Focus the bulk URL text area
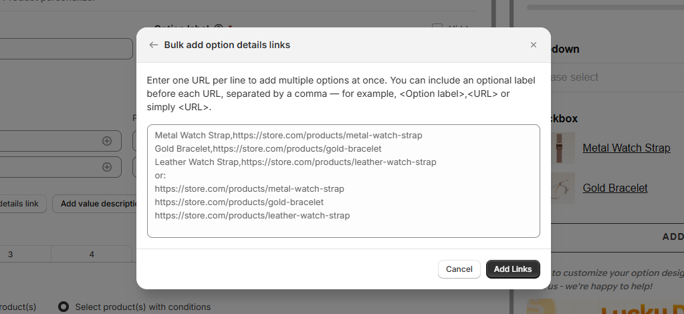Image resolution: width=684 pixels, height=314 pixels. [343, 180]
